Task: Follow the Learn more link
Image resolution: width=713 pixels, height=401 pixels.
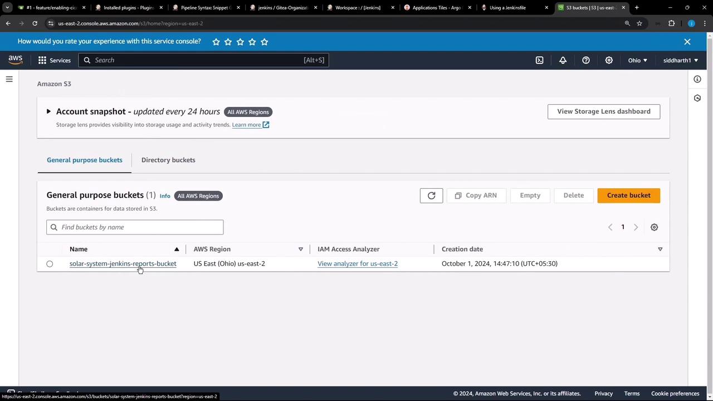Action: pyautogui.click(x=251, y=125)
